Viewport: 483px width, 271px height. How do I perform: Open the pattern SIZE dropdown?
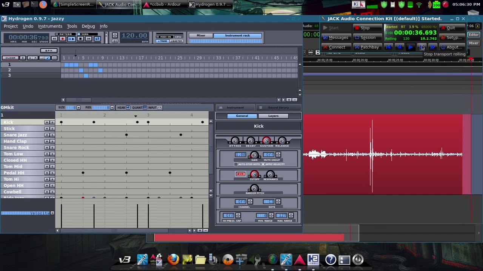pyautogui.click(x=78, y=108)
